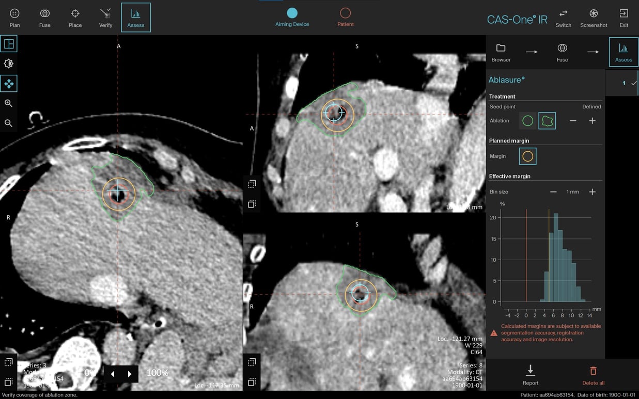Increase the bin size with plus
Image resolution: width=639 pixels, height=399 pixels.
593,192
